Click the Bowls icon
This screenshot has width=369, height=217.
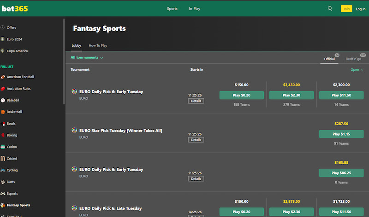pyautogui.click(x=3, y=124)
